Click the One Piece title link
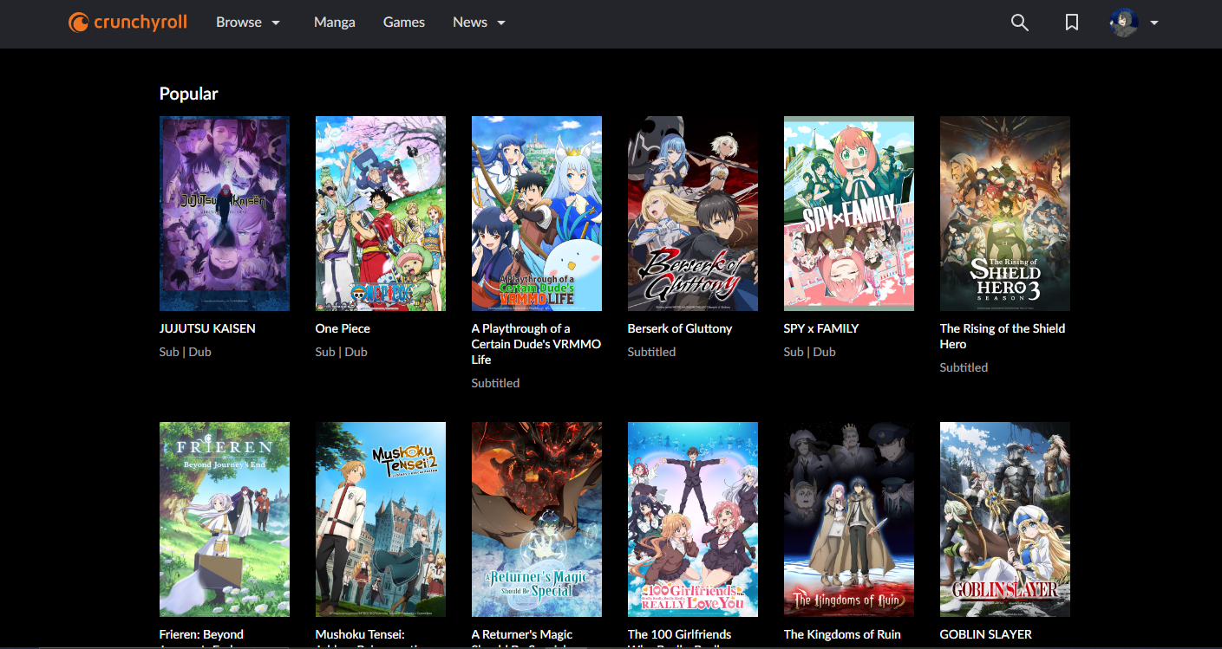The height and width of the screenshot is (649, 1222). 343,328
